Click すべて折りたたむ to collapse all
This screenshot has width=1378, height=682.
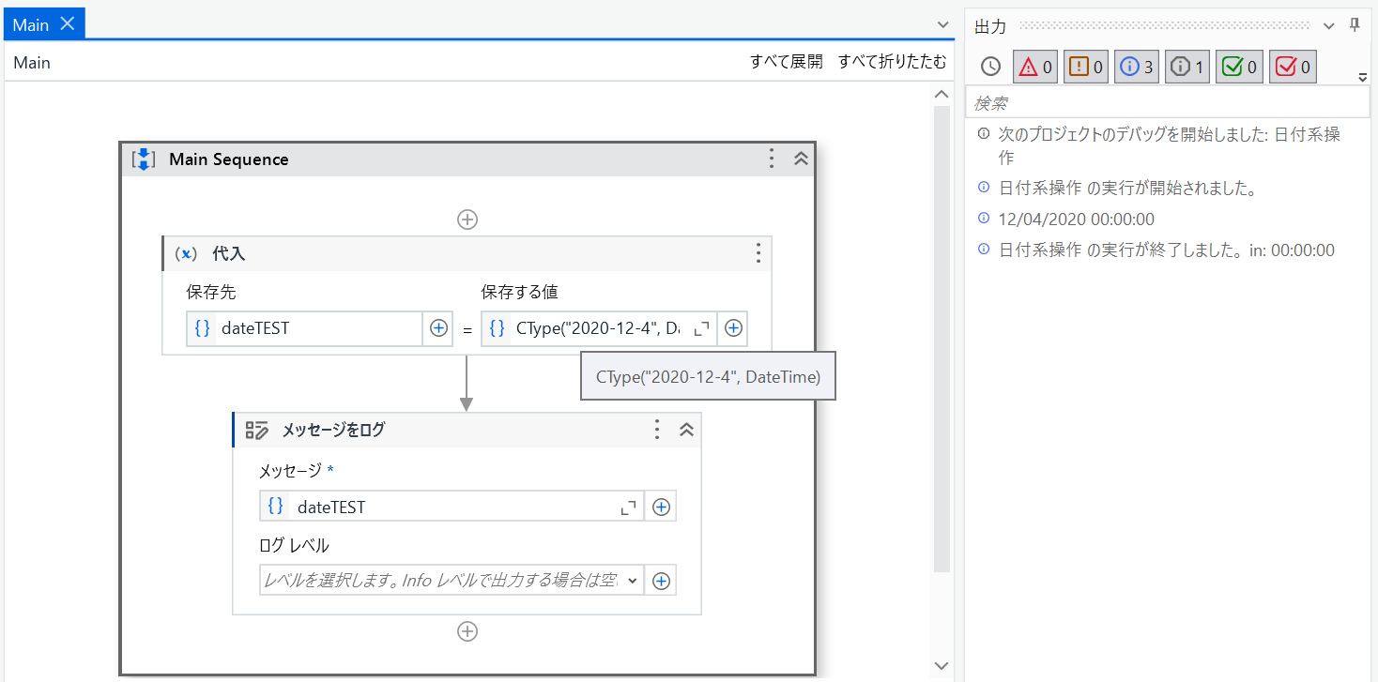pos(893,62)
